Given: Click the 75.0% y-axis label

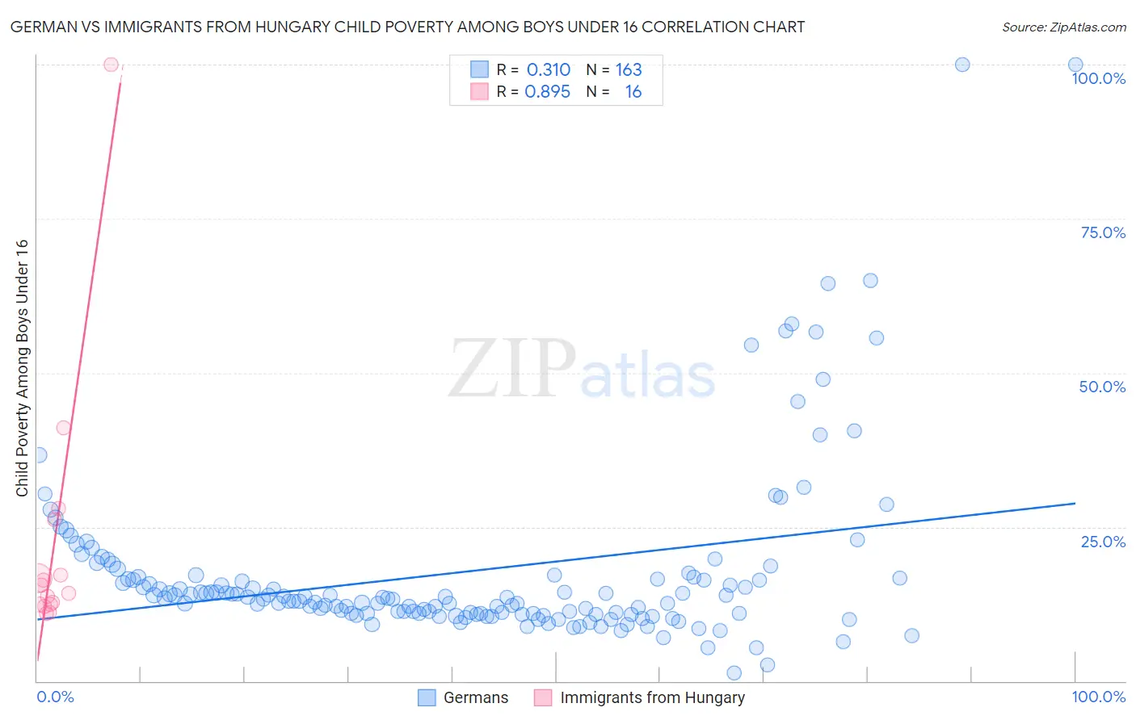Looking at the screenshot, I should (x=1103, y=232).
